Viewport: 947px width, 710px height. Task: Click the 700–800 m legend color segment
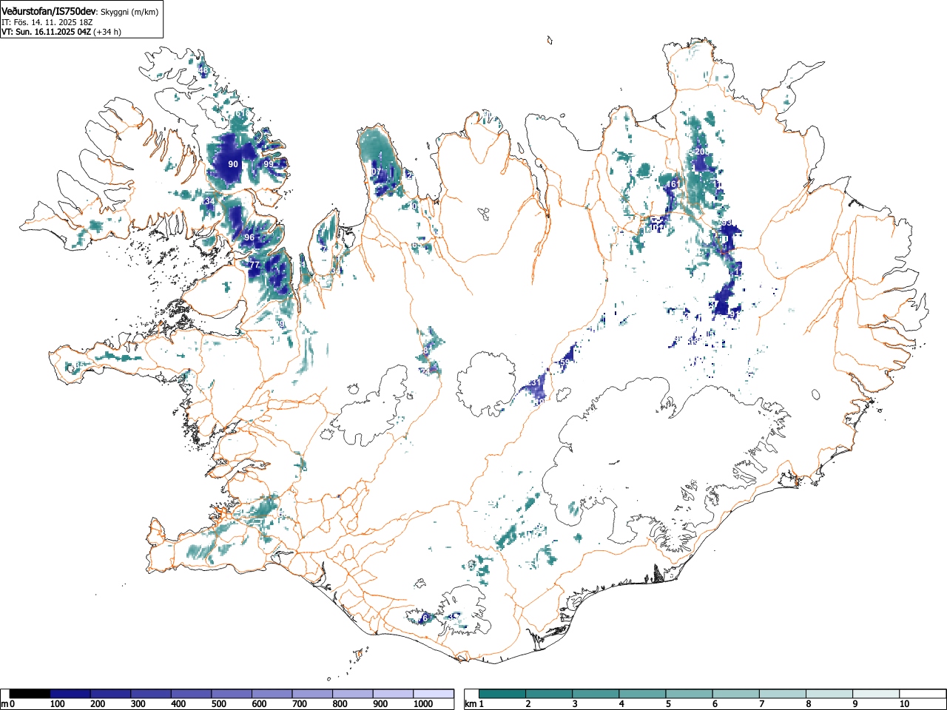pos(313,694)
